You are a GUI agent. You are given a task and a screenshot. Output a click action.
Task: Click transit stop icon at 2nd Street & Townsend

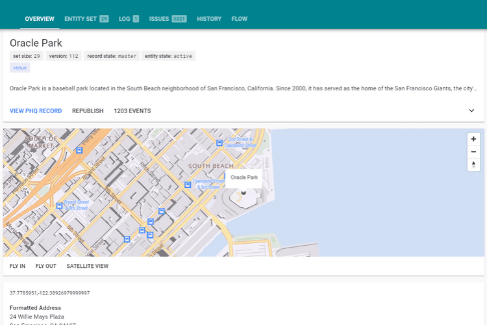219,143
